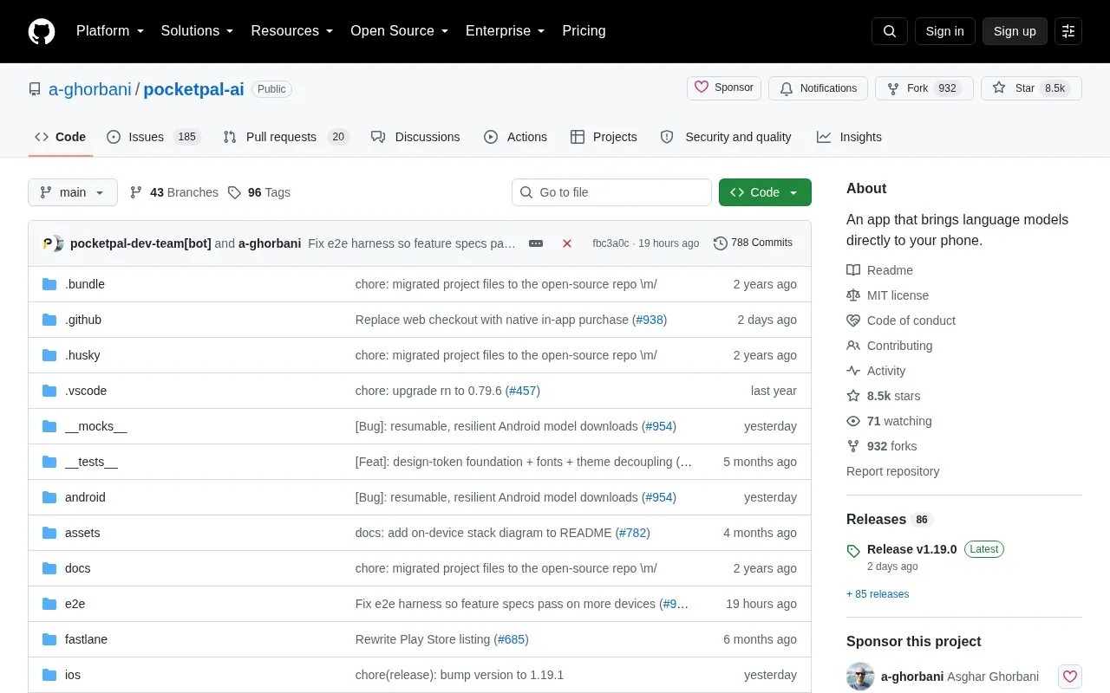Open the docs folder

77,568
